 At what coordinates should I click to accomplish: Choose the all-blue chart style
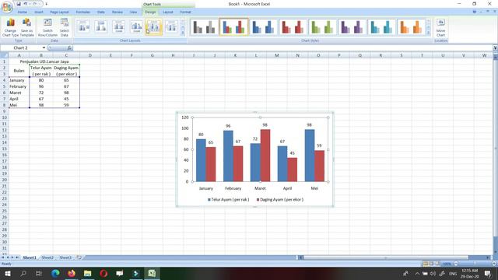[263, 27]
